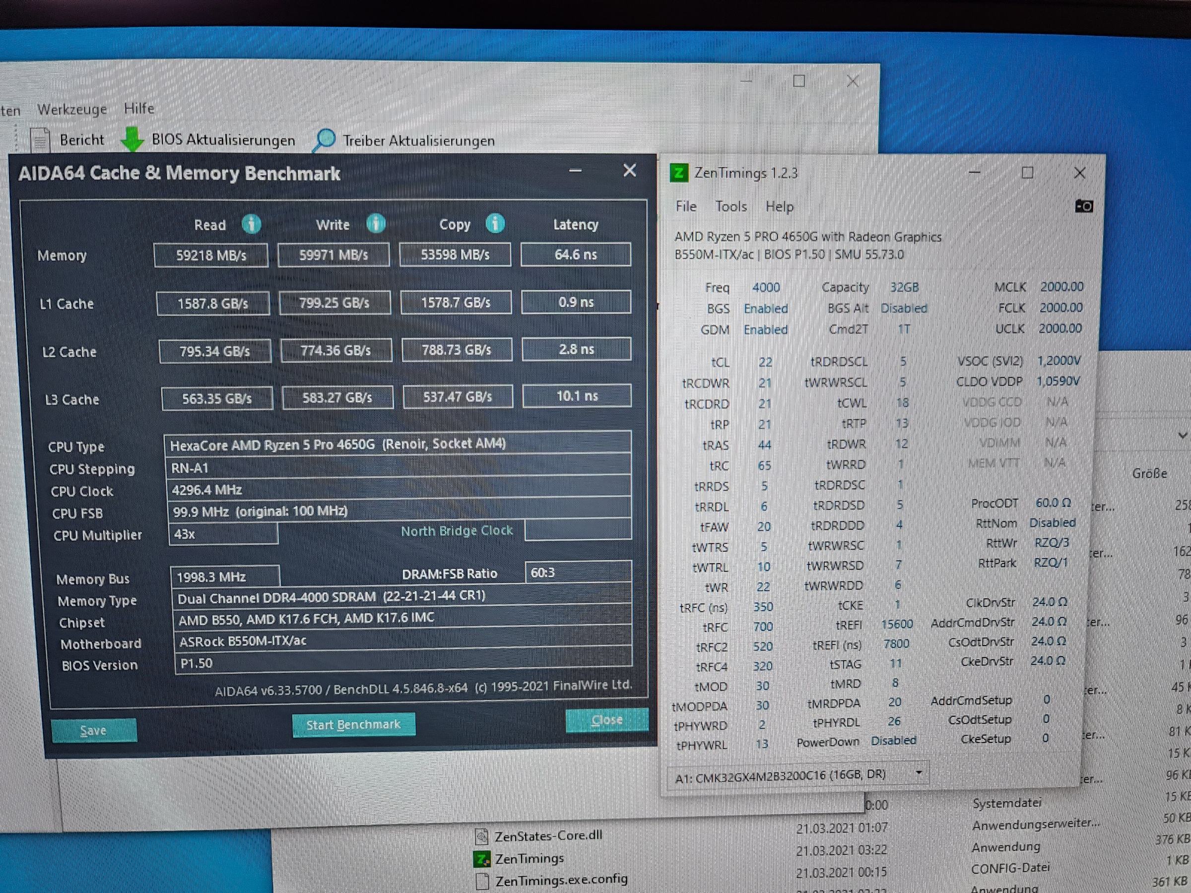This screenshot has height=893, width=1191.
Task: Click the L3 Cache Copy value 537.47 GB/s
Action: (x=458, y=397)
